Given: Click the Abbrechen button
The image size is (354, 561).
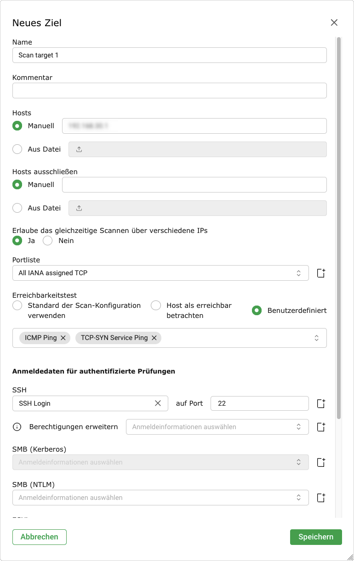Looking at the screenshot, I should point(40,537).
